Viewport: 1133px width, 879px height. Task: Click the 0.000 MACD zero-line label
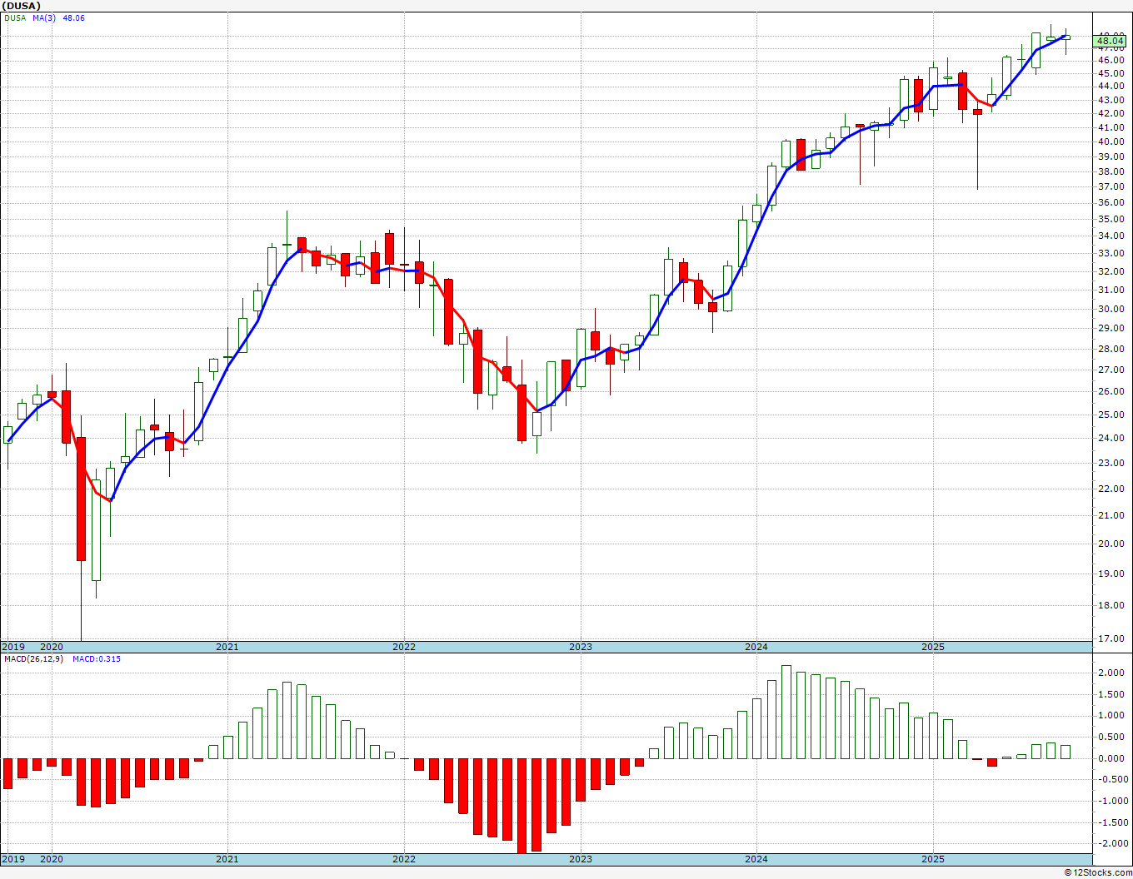[1111, 758]
